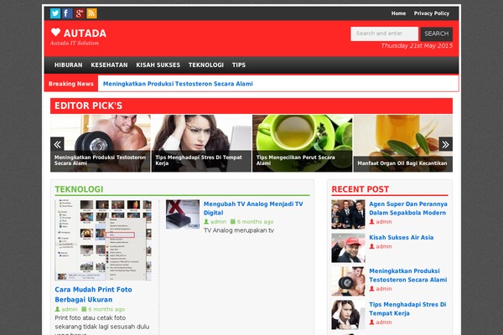The image size is (503, 335).
Task: Open the Twitter social icon
Action: coord(55,13)
